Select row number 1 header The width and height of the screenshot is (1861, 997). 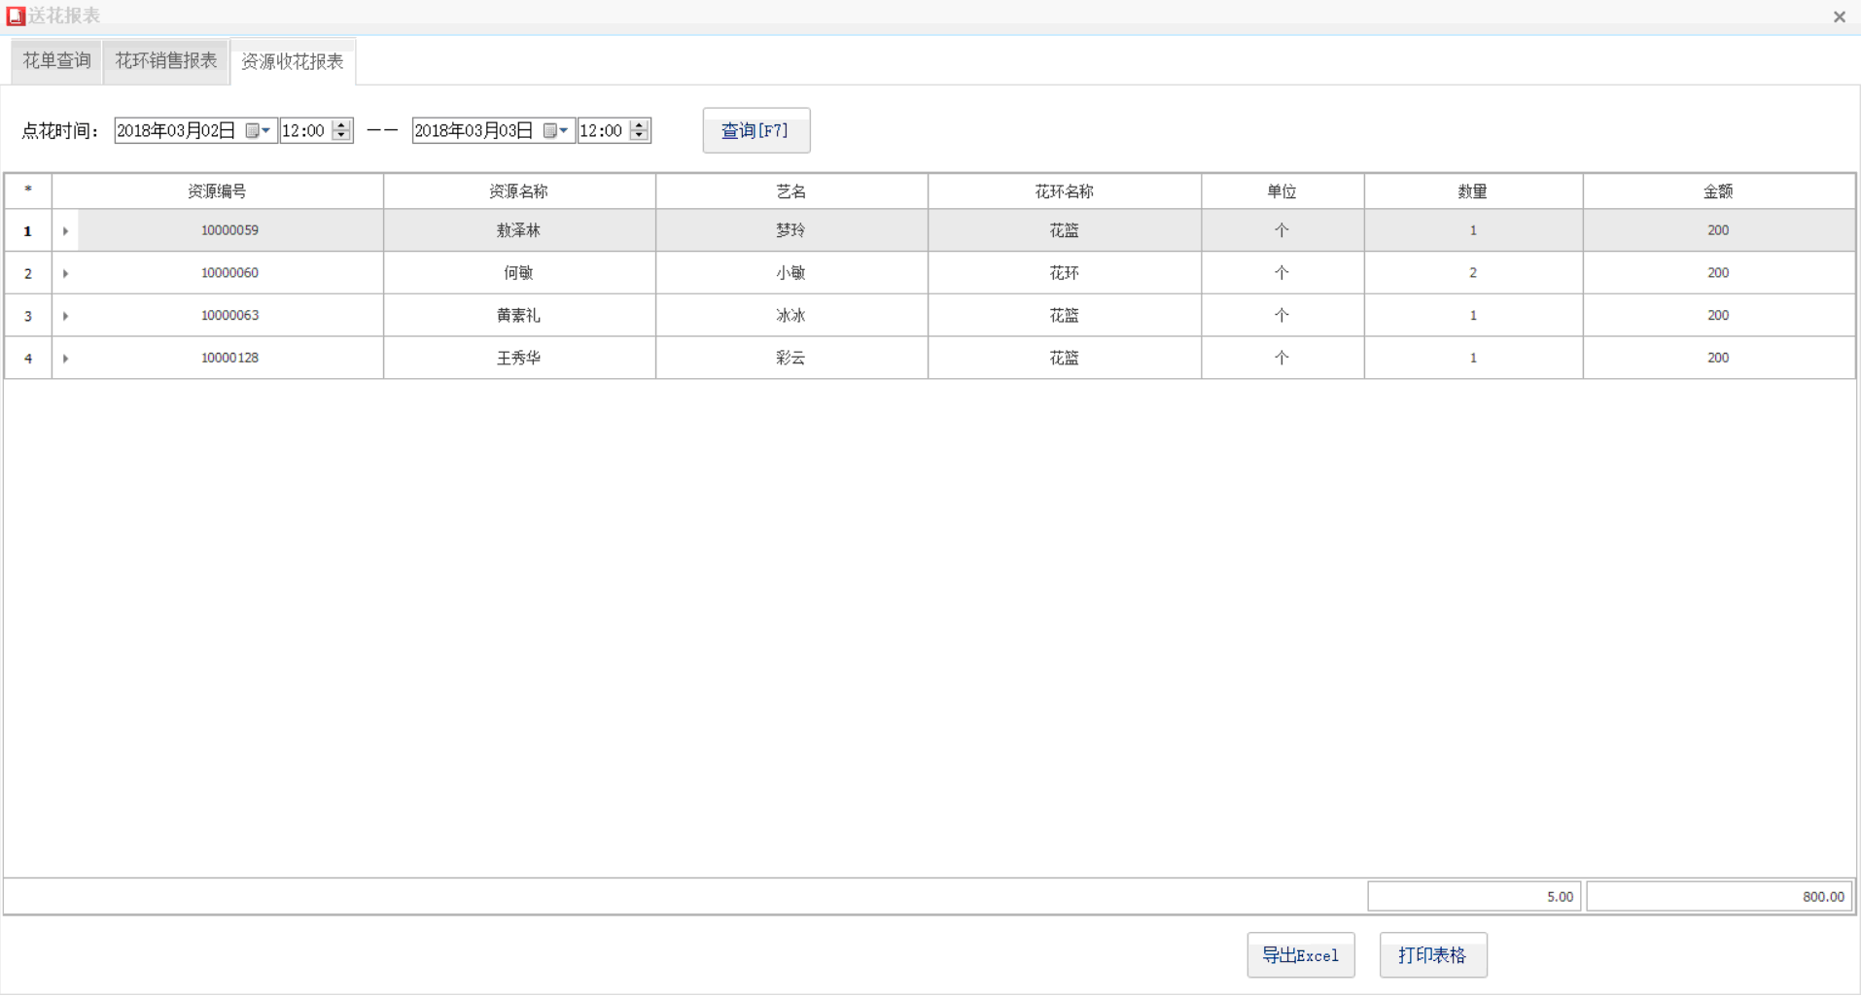pyautogui.click(x=28, y=231)
